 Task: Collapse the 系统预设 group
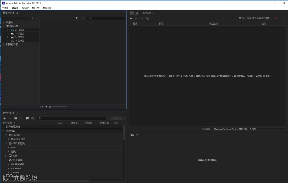[x=3, y=131]
